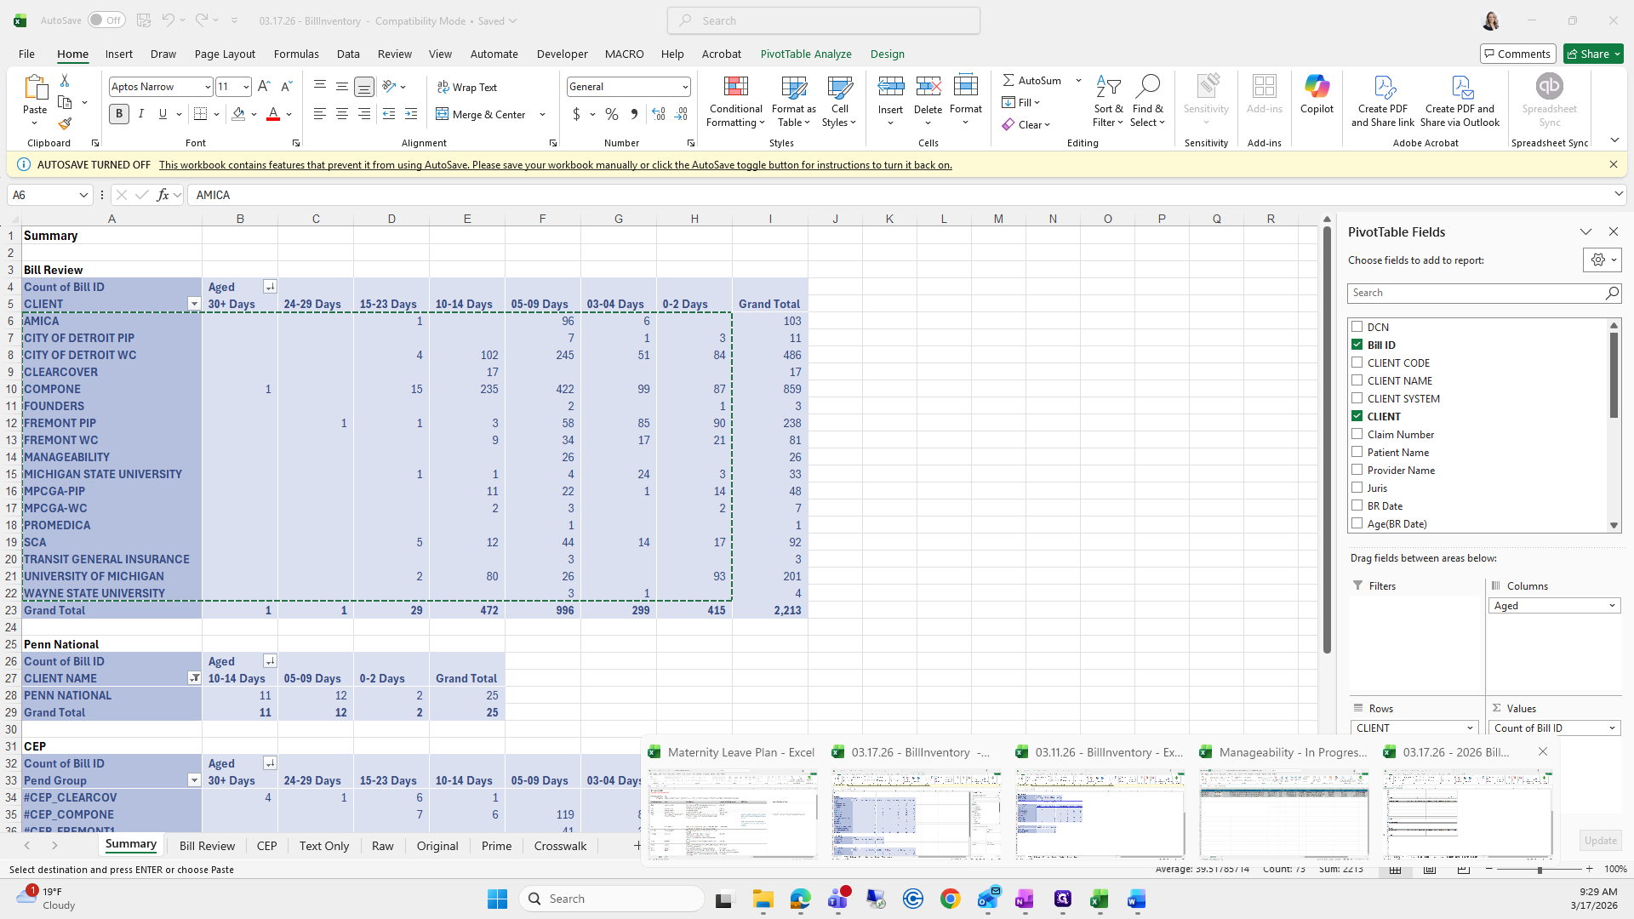Click the Create PDF and Share link icon
1634x919 pixels.
[1383, 88]
